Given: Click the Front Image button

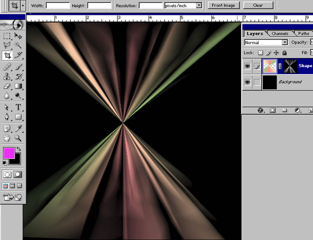Looking at the screenshot, I should click(223, 5).
